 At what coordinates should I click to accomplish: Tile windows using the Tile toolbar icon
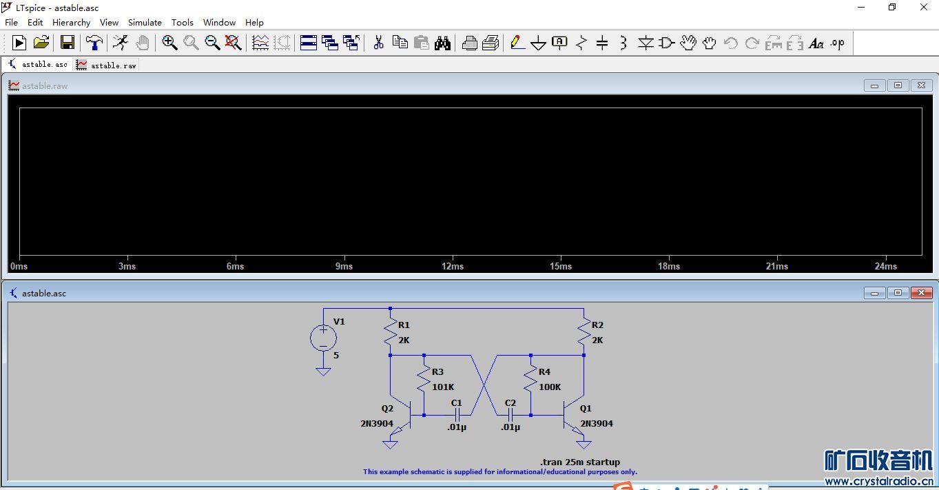tap(309, 43)
